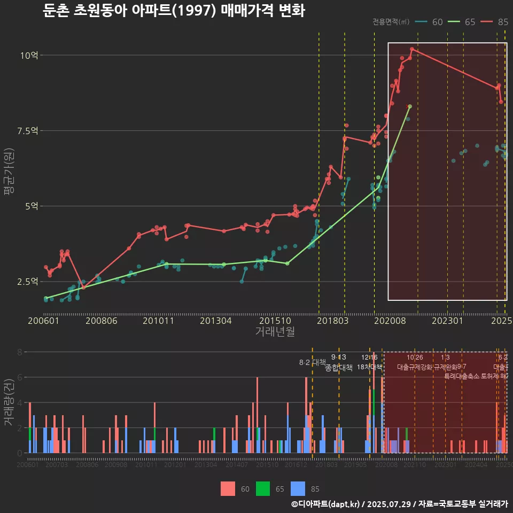513x513 pixels.
Task: Click 202008 on the price chart x-axis
Action: tap(390, 321)
